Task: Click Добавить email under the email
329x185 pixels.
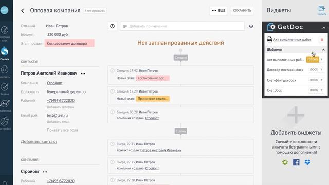Action: 58,122
